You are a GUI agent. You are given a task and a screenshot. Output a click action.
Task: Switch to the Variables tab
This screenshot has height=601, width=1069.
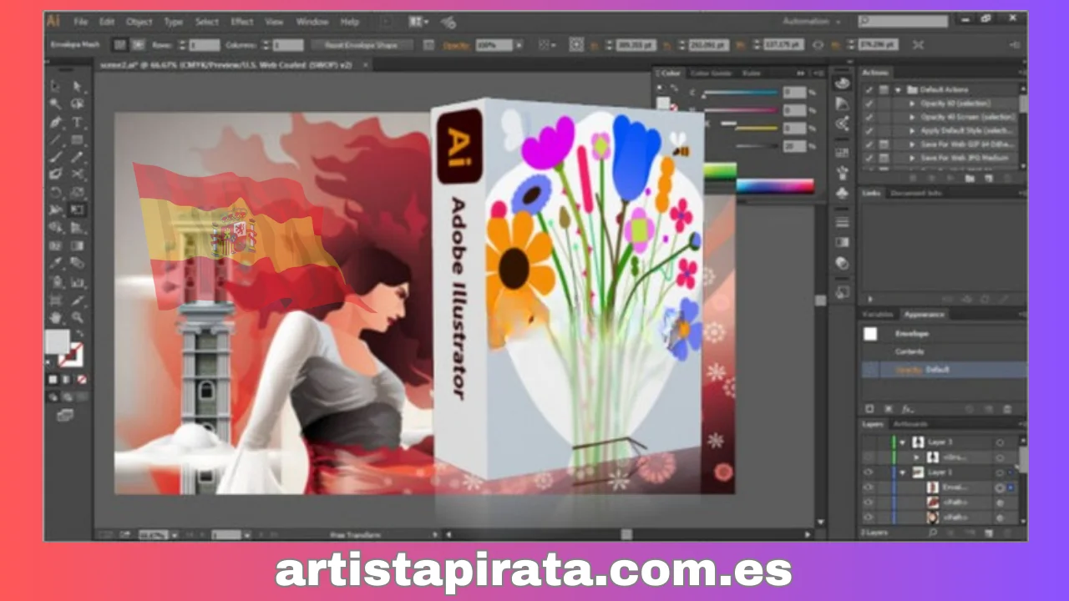(879, 314)
